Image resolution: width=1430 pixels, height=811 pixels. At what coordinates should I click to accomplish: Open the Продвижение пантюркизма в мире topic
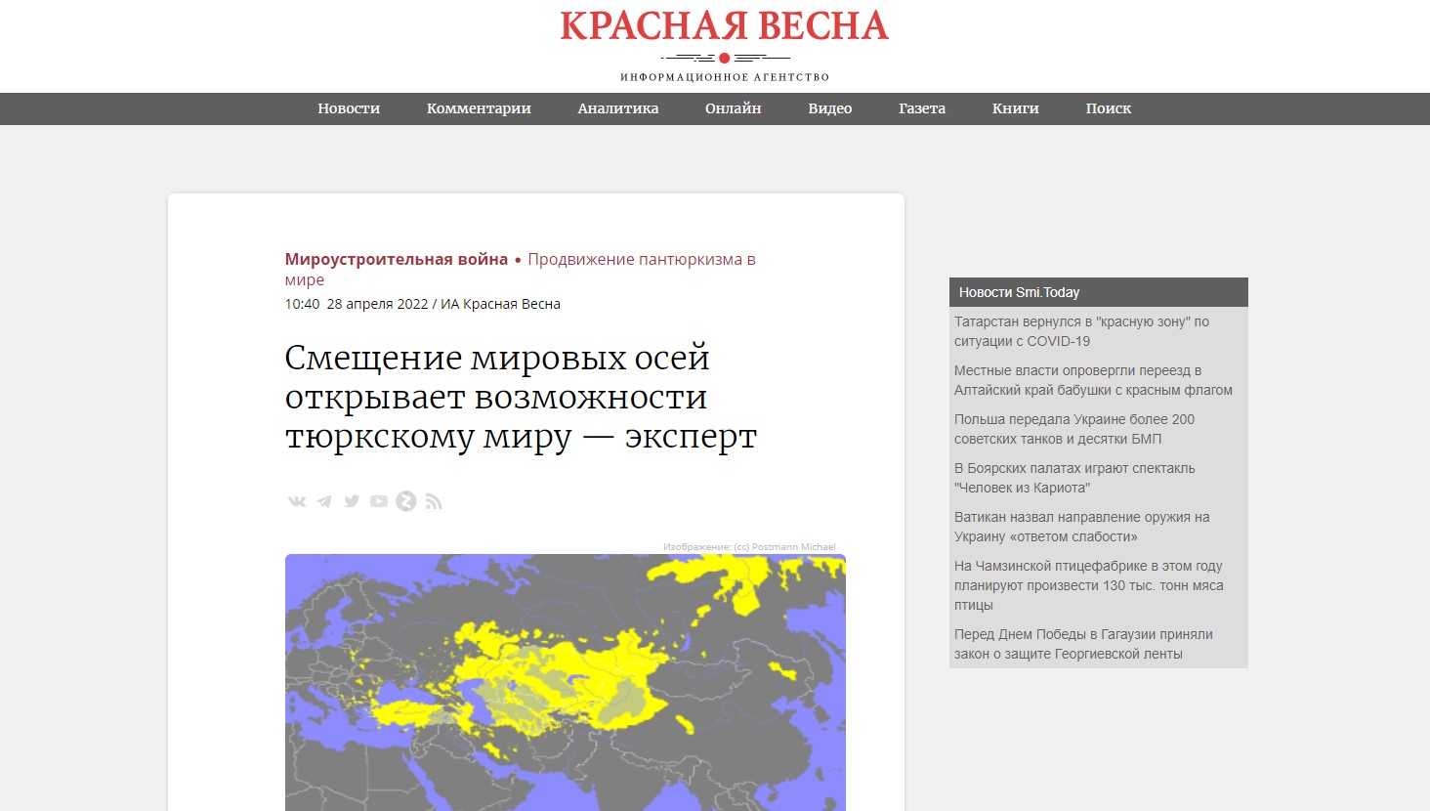point(641,258)
